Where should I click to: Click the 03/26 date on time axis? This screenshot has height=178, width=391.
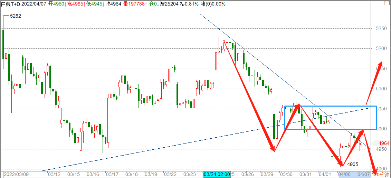(x=247, y=174)
